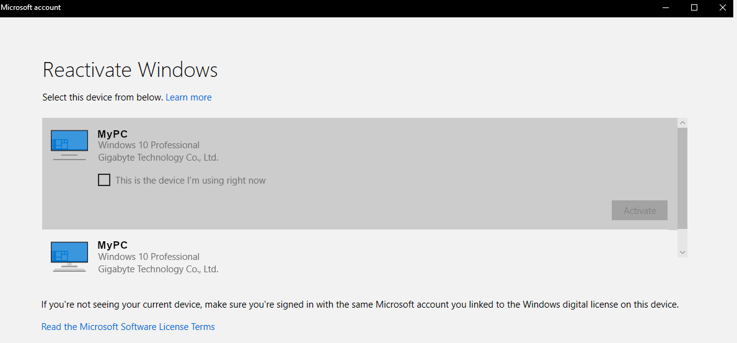737x343 pixels.
Task: Open the Learn more link
Action: pyautogui.click(x=188, y=97)
